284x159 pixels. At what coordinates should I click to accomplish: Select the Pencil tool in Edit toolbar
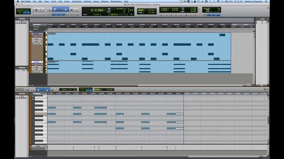pyautogui.click(x=76, y=9)
